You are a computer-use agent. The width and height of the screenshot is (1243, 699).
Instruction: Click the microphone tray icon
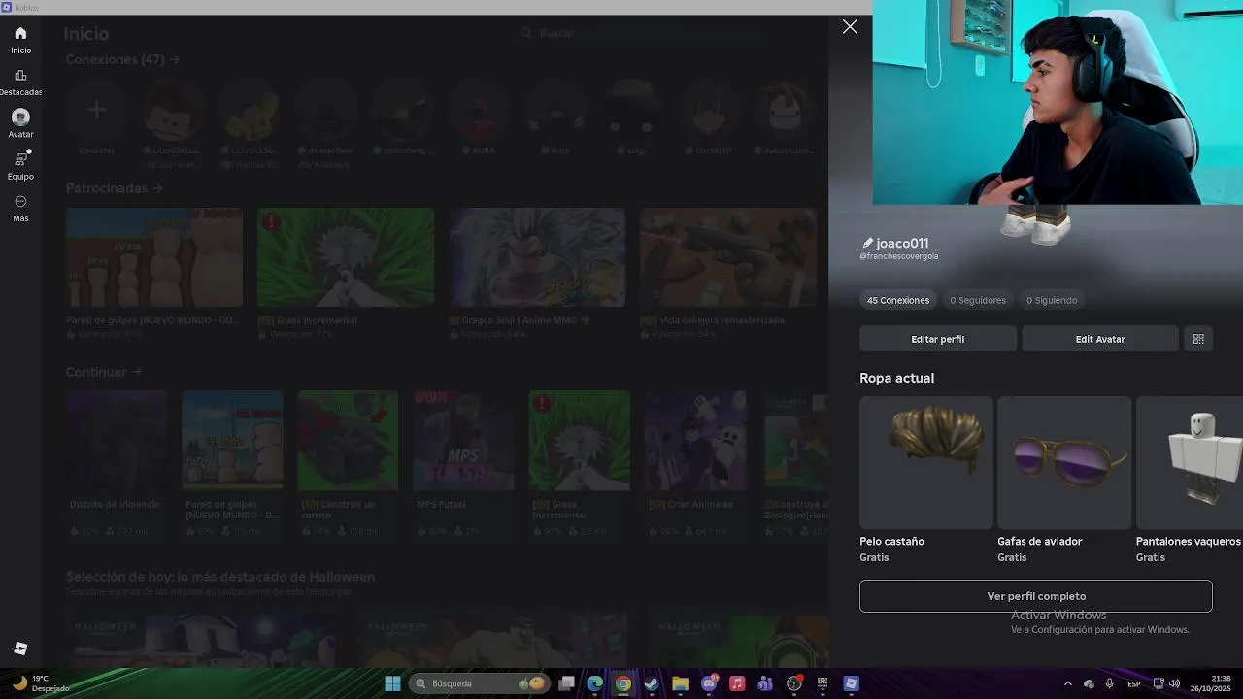pos(1109,683)
